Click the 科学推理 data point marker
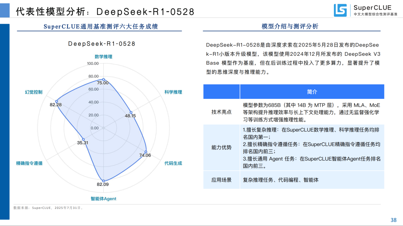This screenshot has height=226, width=403. click(x=131, y=112)
